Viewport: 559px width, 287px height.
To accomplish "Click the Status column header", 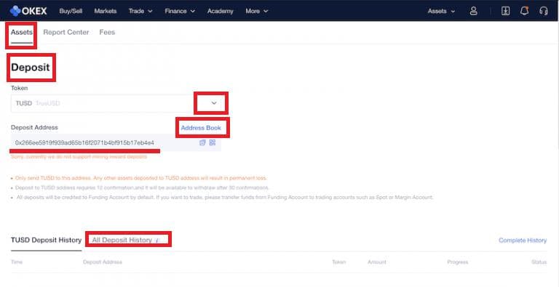I will pyautogui.click(x=539, y=262).
